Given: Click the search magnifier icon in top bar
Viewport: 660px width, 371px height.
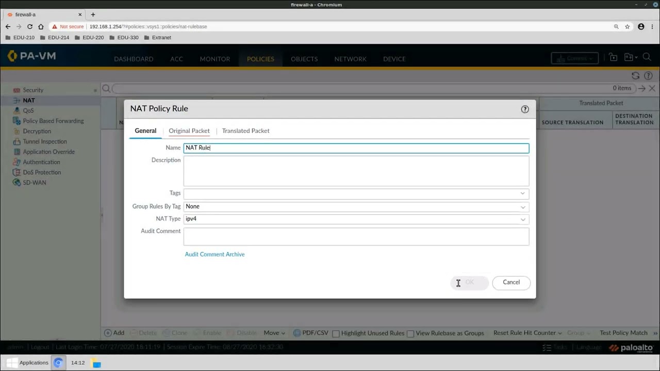Looking at the screenshot, I should pyautogui.click(x=647, y=58).
